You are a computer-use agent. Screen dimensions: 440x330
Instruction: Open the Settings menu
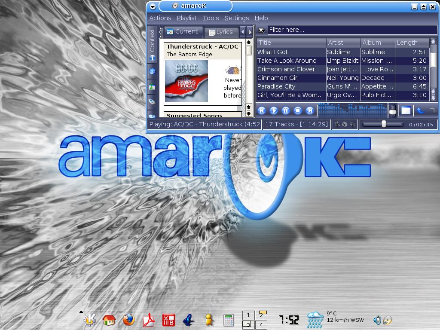(236, 18)
